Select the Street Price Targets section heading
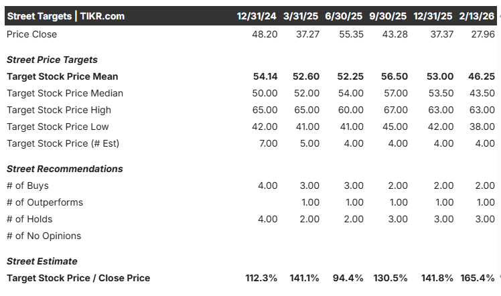The height and width of the screenshot is (296, 501). coord(52,60)
